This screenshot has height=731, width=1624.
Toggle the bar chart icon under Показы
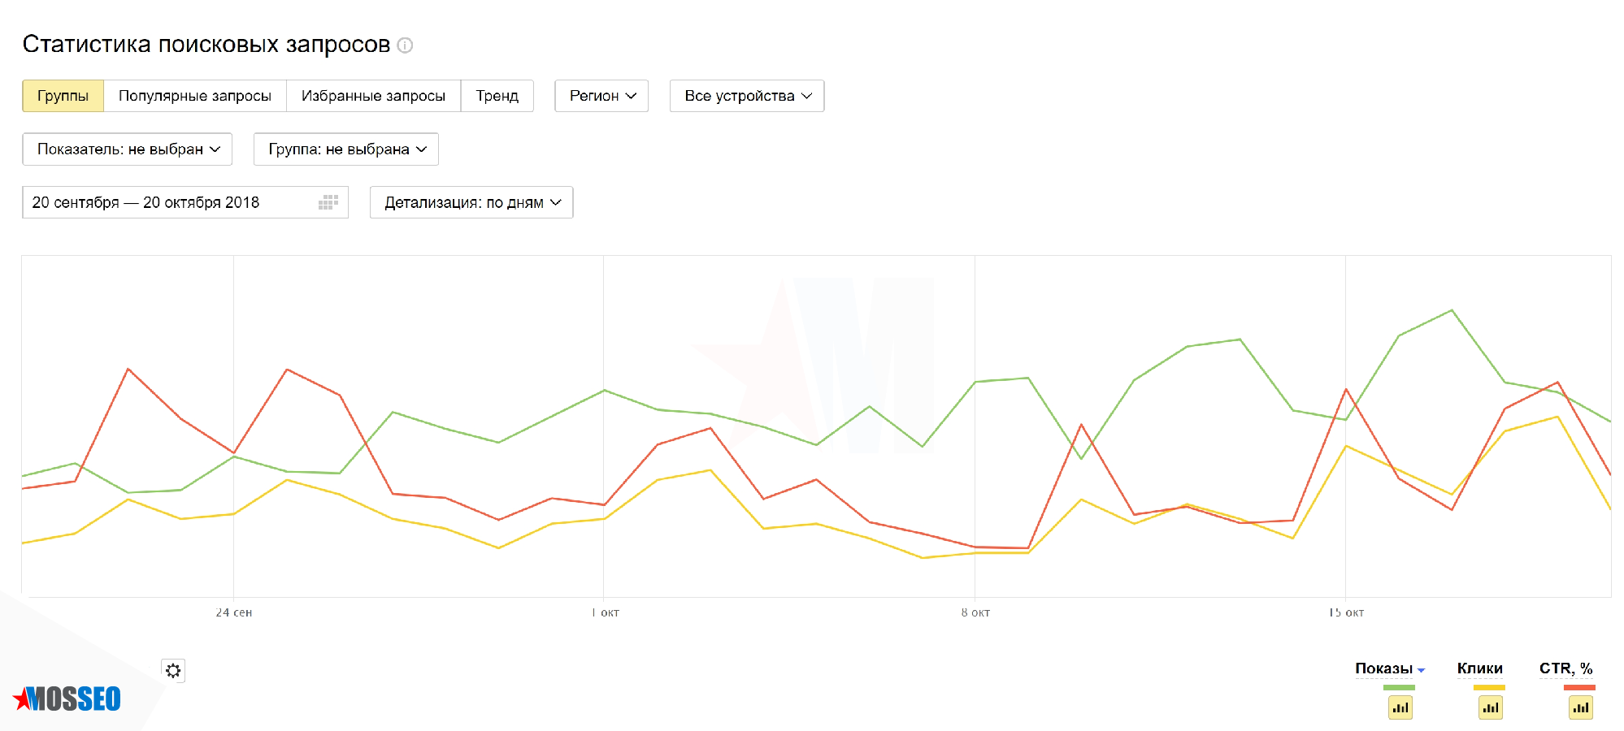1400,707
